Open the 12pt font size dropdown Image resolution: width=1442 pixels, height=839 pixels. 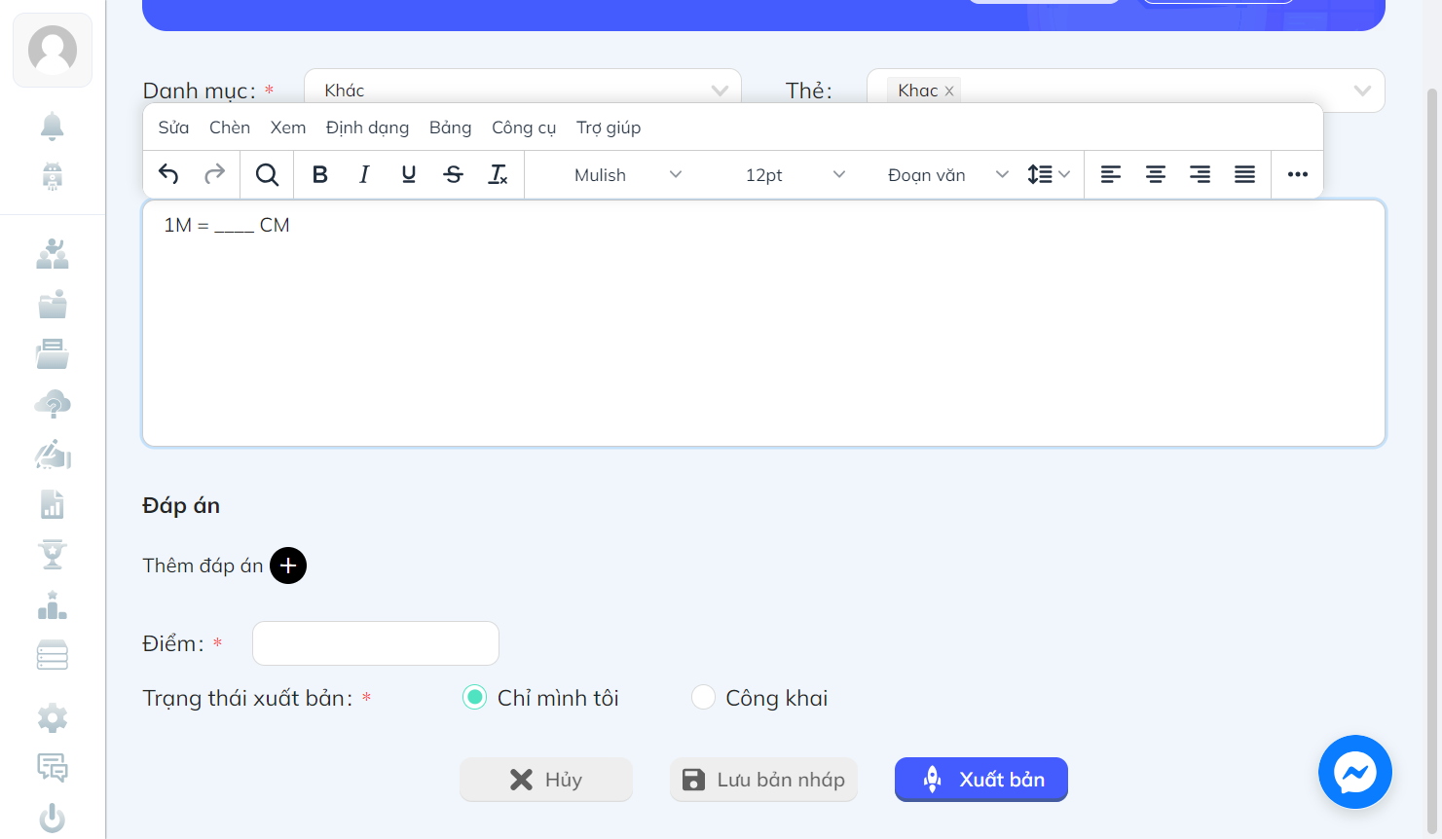pyautogui.click(x=795, y=175)
